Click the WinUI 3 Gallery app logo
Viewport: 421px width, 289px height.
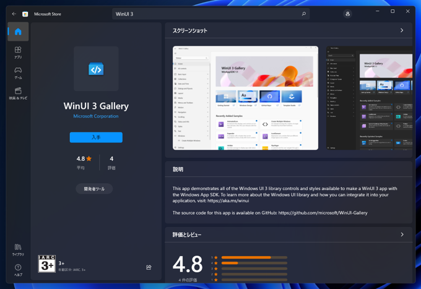click(x=96, y=69)
